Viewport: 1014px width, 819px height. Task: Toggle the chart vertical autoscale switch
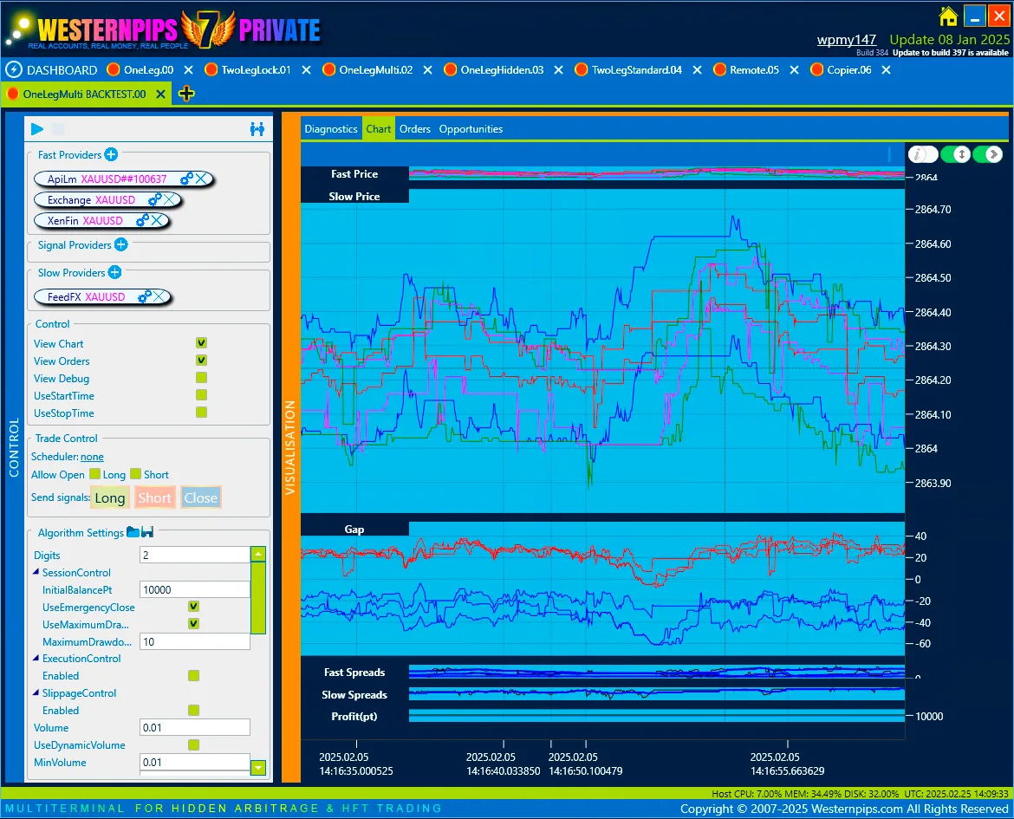tap(955, 154)
